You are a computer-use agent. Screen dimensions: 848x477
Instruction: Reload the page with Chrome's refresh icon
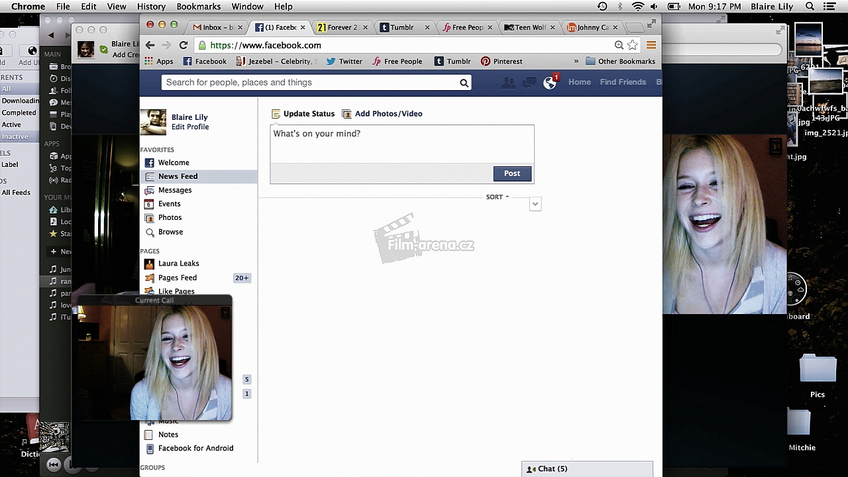pyautogui.click(x=184, y=45)
